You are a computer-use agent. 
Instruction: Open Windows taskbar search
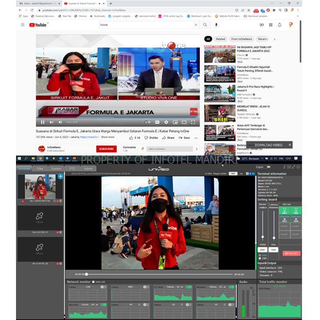point(26,158)
